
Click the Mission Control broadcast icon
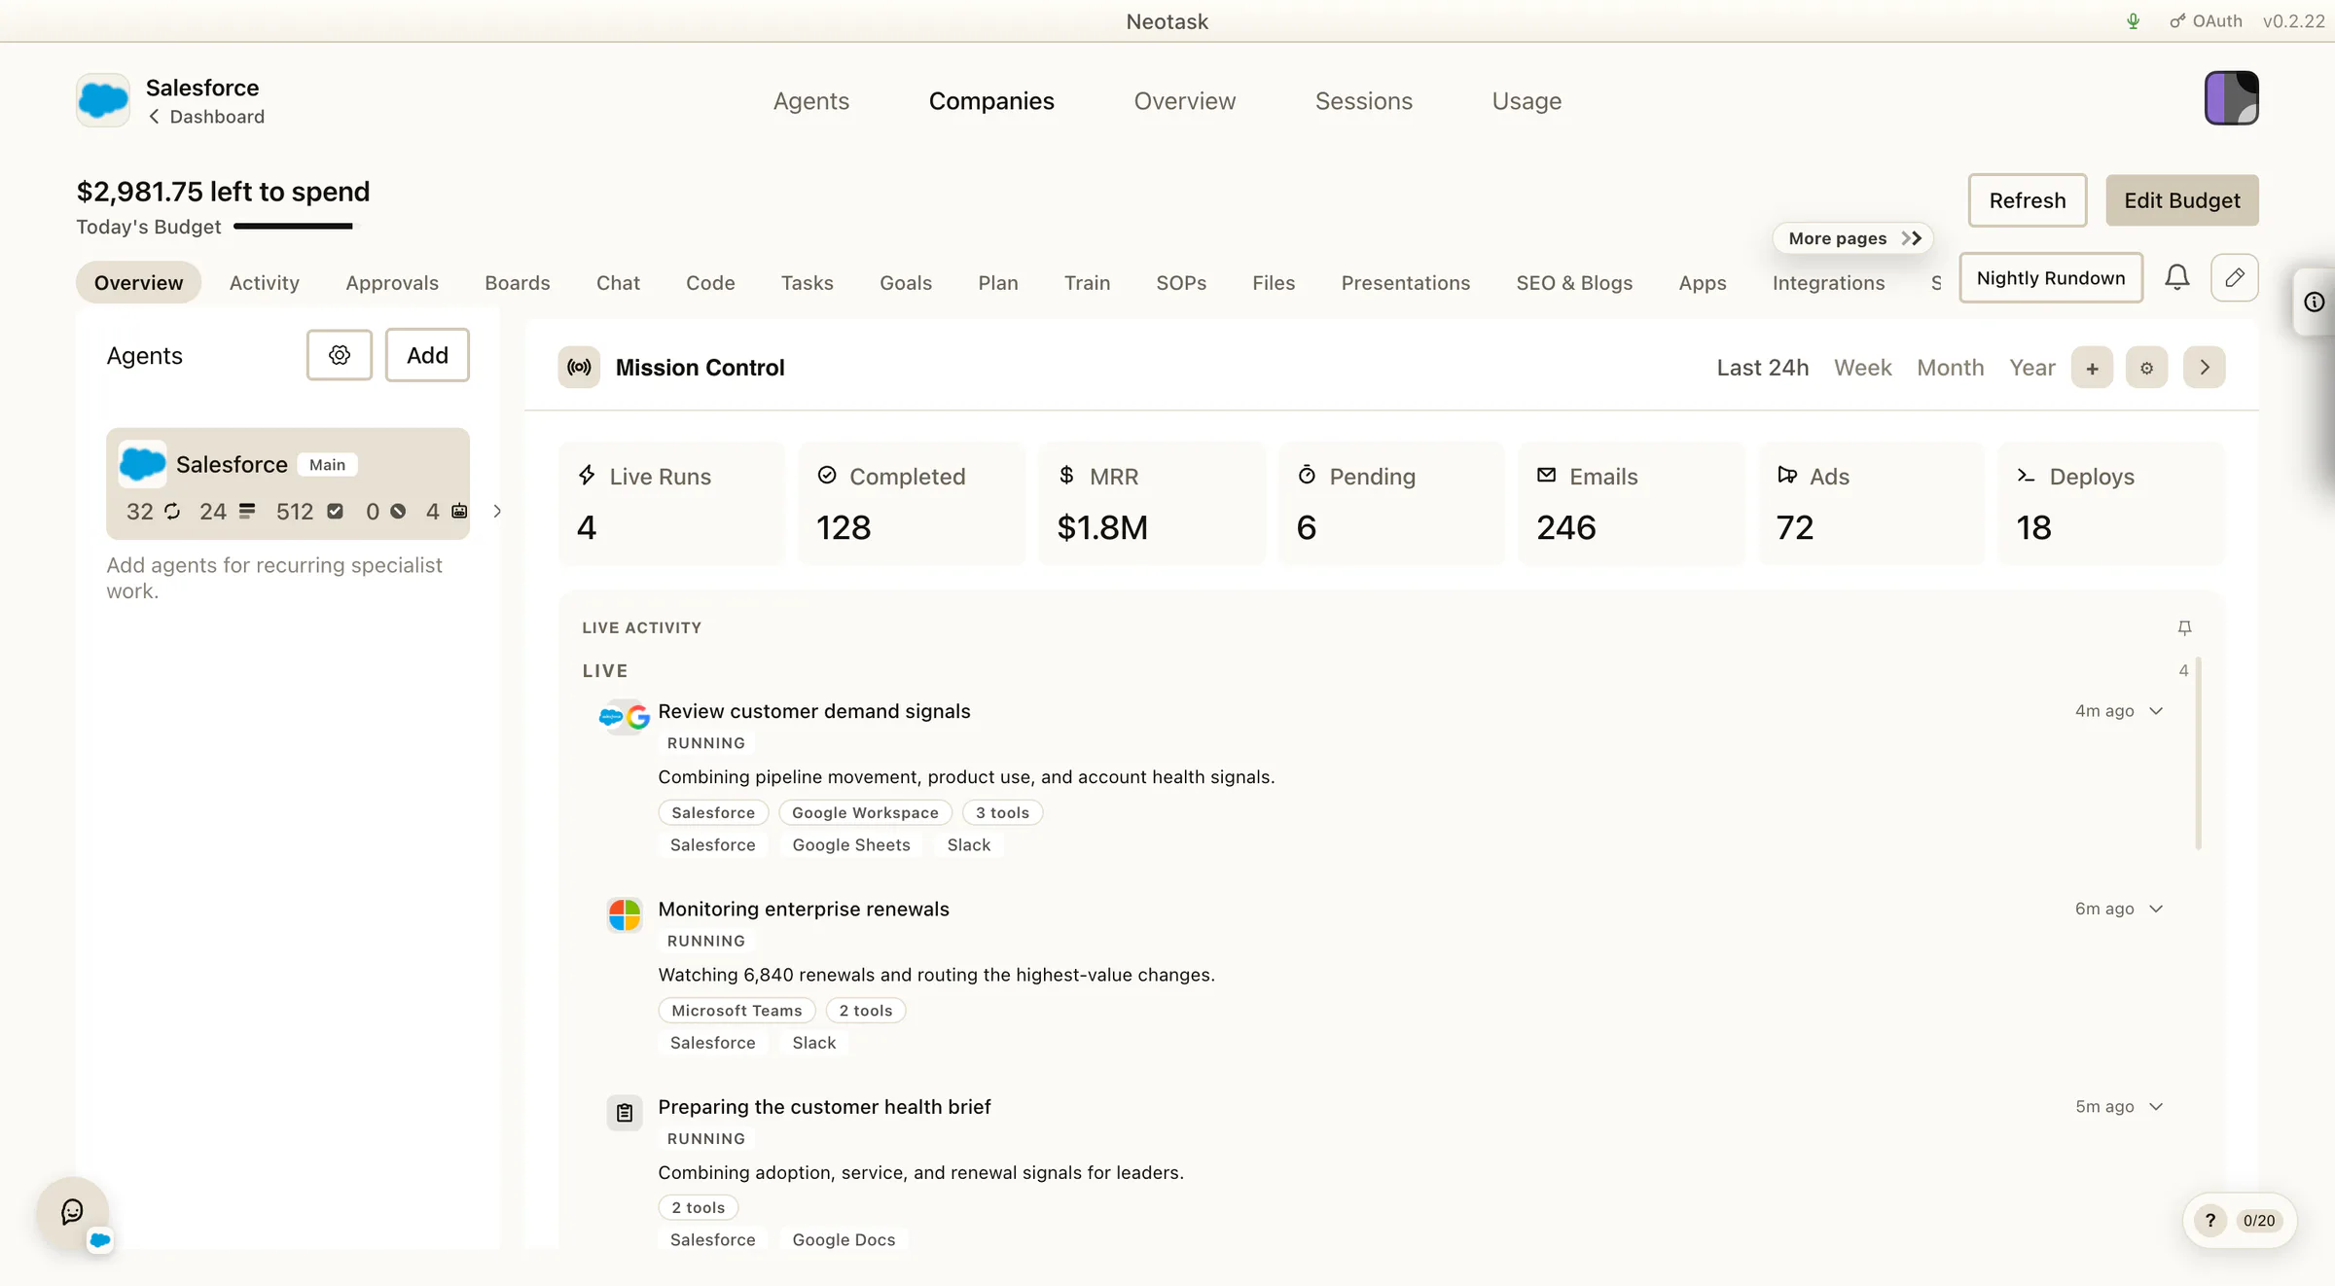click(x=579, y=368)
